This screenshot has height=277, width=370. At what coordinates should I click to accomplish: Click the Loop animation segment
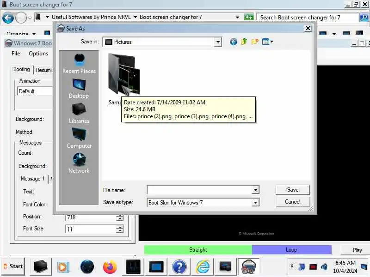tap(292, 250)
